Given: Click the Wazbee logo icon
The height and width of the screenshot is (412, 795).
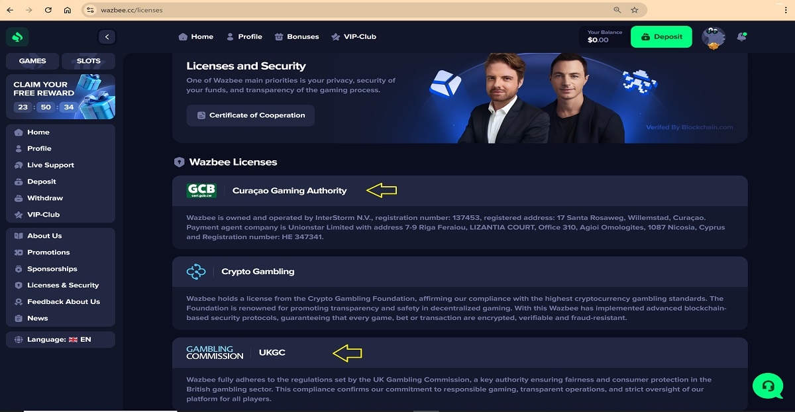Looking at the screenshot, I should [x=17, y=37].
